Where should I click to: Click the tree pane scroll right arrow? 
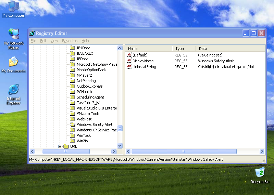tap(114, 151)
